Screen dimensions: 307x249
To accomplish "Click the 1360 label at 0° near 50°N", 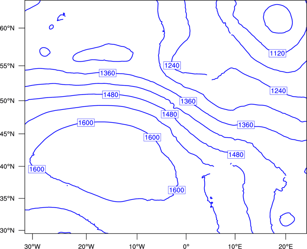I will pyautogui.click(x=188, y=101).
